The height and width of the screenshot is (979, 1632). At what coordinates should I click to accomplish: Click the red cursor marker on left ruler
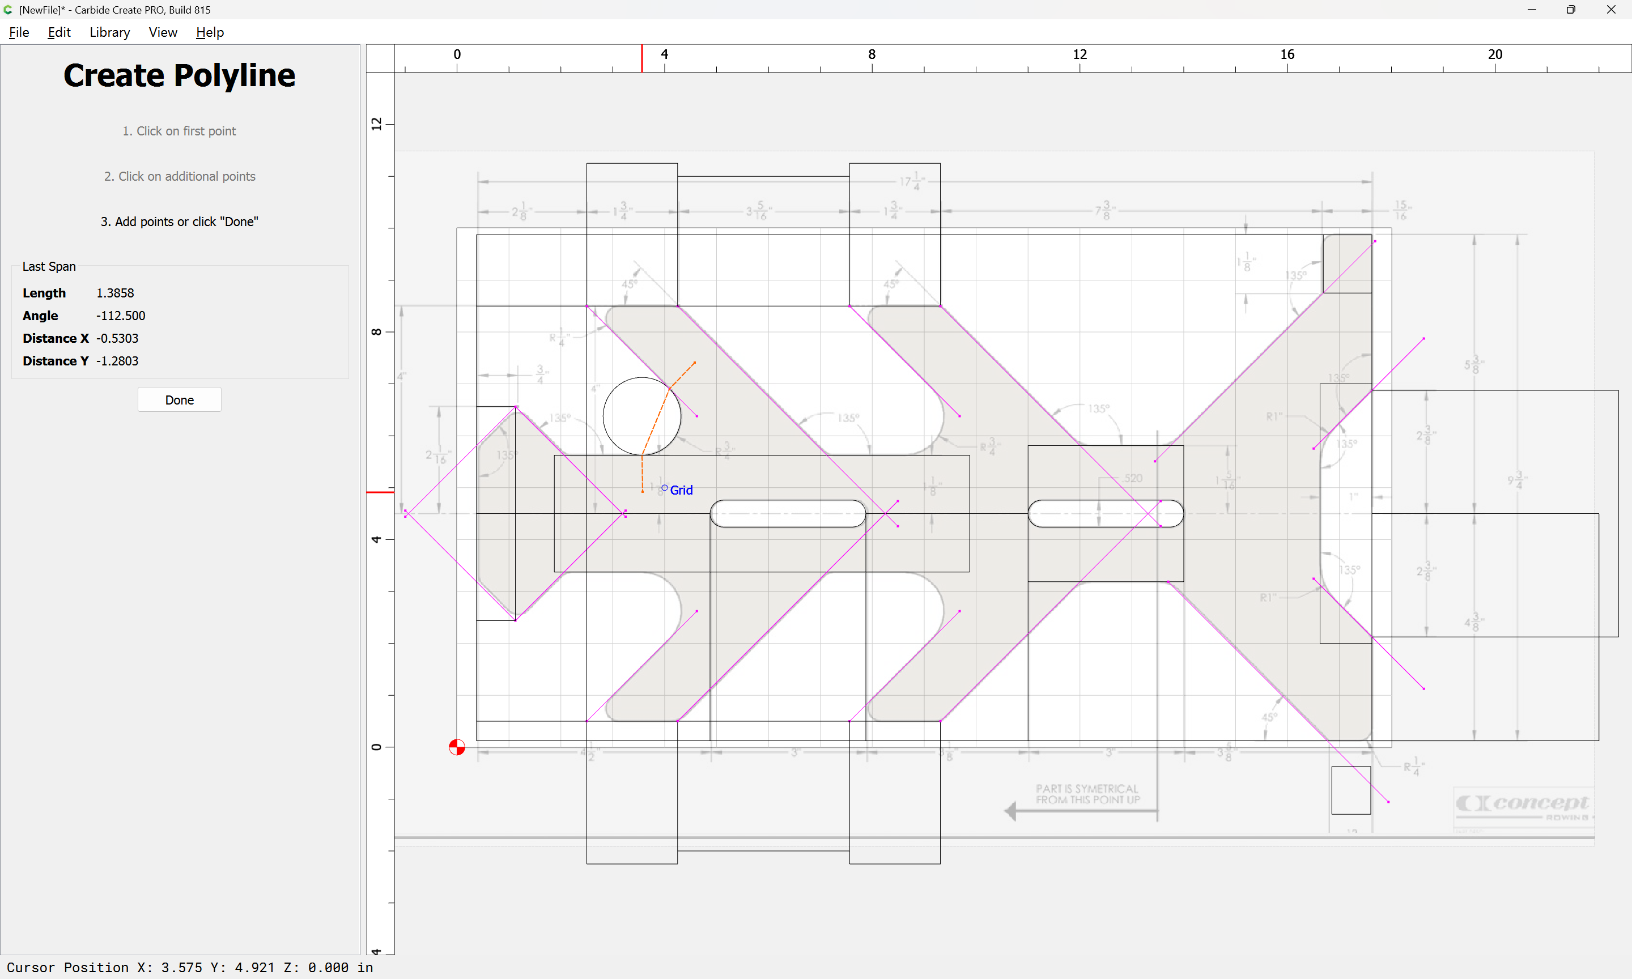(x=381, y=492)
